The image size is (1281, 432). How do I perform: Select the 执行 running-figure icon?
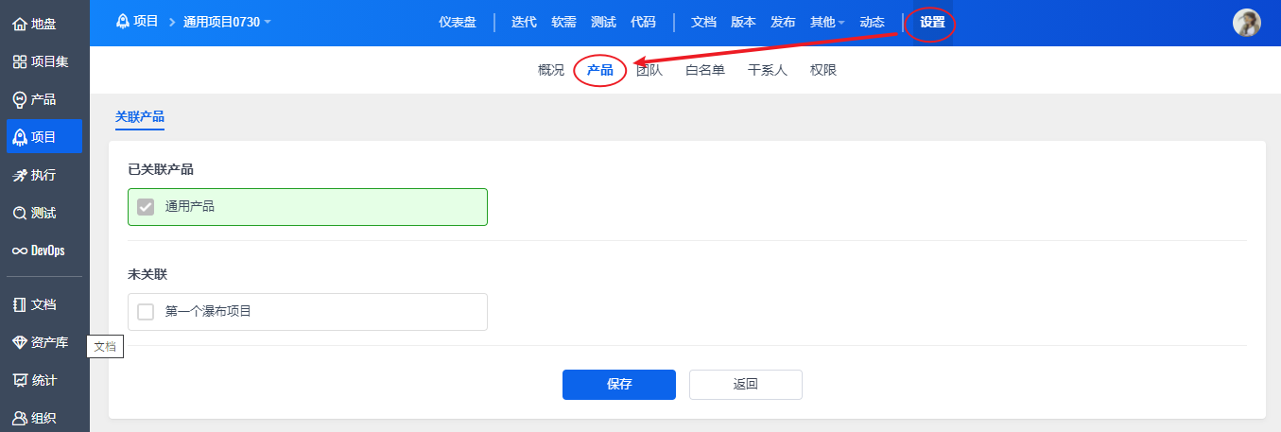(19, 175)
